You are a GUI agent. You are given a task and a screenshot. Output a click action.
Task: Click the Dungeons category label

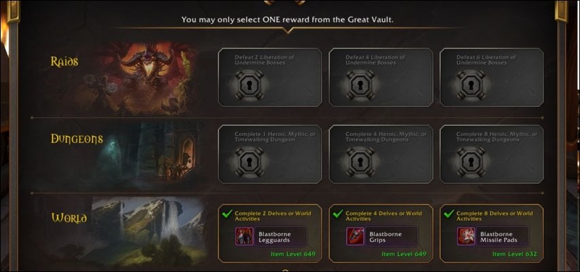77,139
